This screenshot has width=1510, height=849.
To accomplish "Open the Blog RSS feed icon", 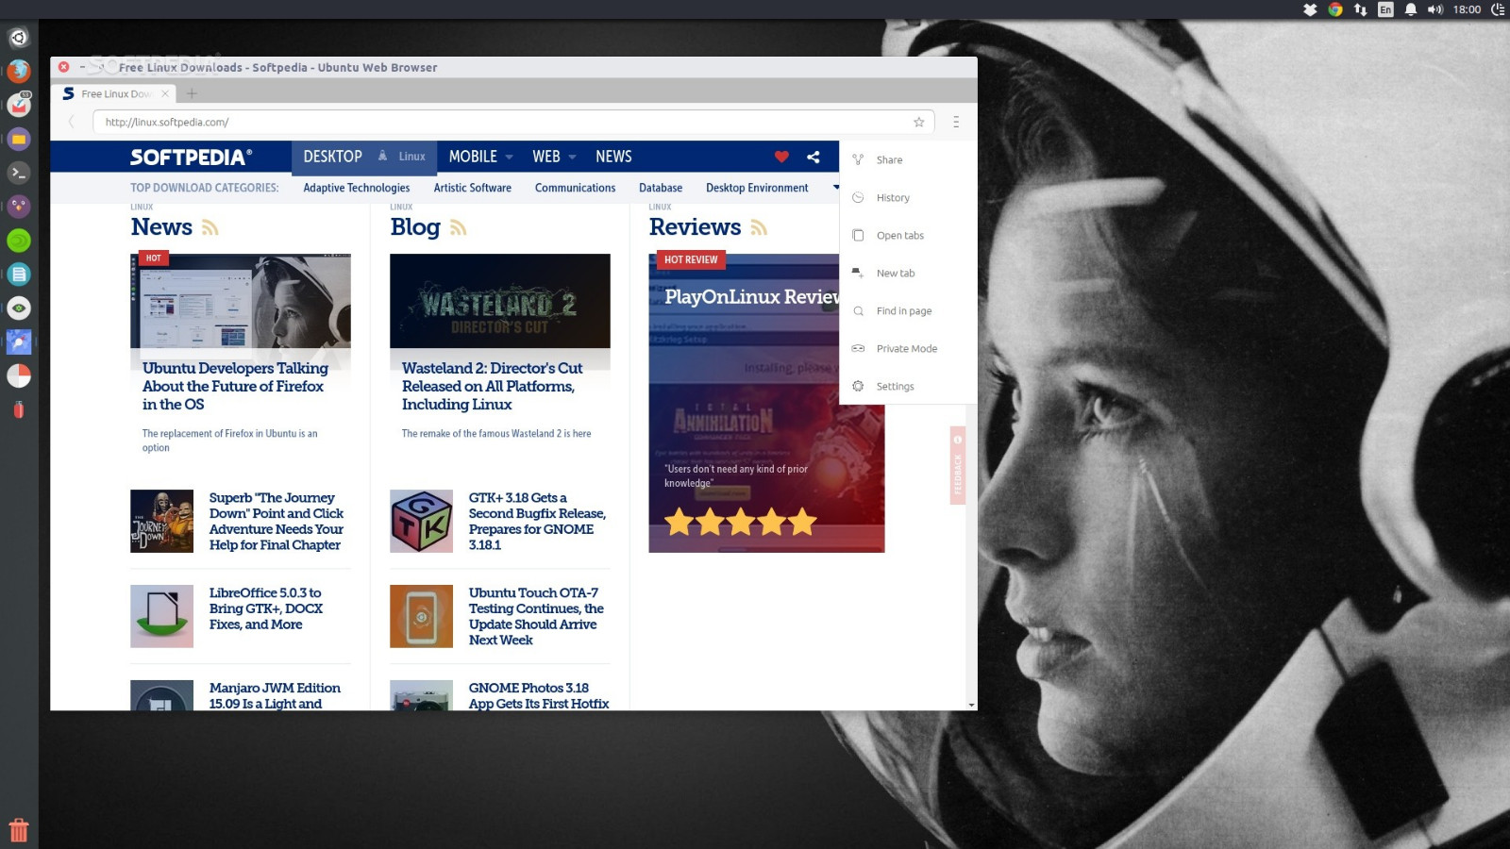I will 459,227.
